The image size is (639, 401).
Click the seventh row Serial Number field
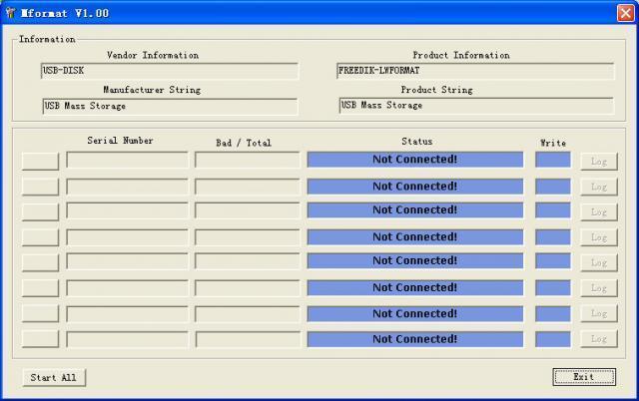click(127, 314)
